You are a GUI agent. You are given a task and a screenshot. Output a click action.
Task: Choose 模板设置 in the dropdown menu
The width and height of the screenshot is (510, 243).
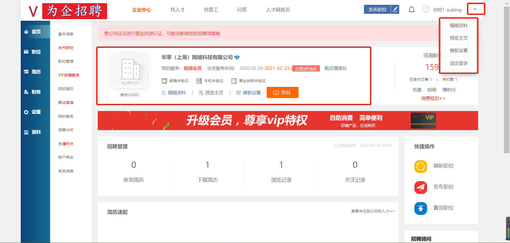point(458,50)
